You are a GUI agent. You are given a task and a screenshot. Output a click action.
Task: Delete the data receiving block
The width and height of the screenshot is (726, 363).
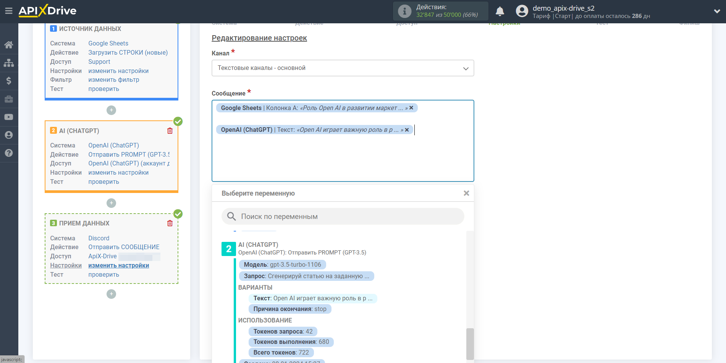[170, 223]
